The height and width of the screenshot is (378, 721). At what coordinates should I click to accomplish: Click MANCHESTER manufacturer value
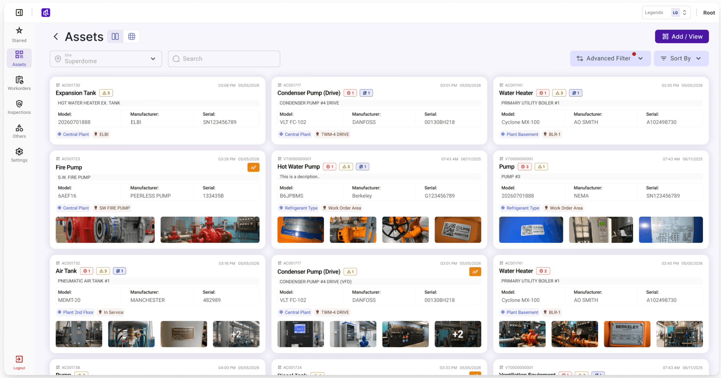(x=147, y=300)
